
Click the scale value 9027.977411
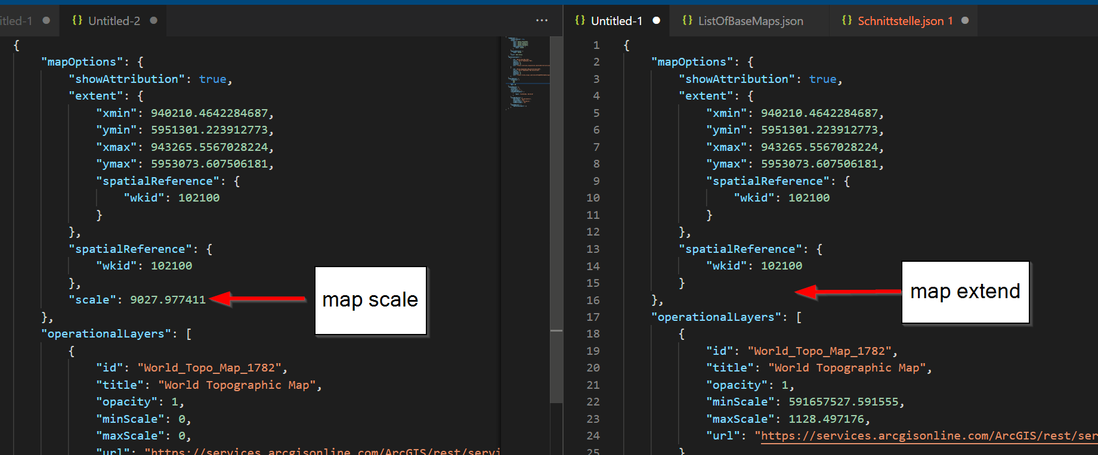click(x=168, y=299)
